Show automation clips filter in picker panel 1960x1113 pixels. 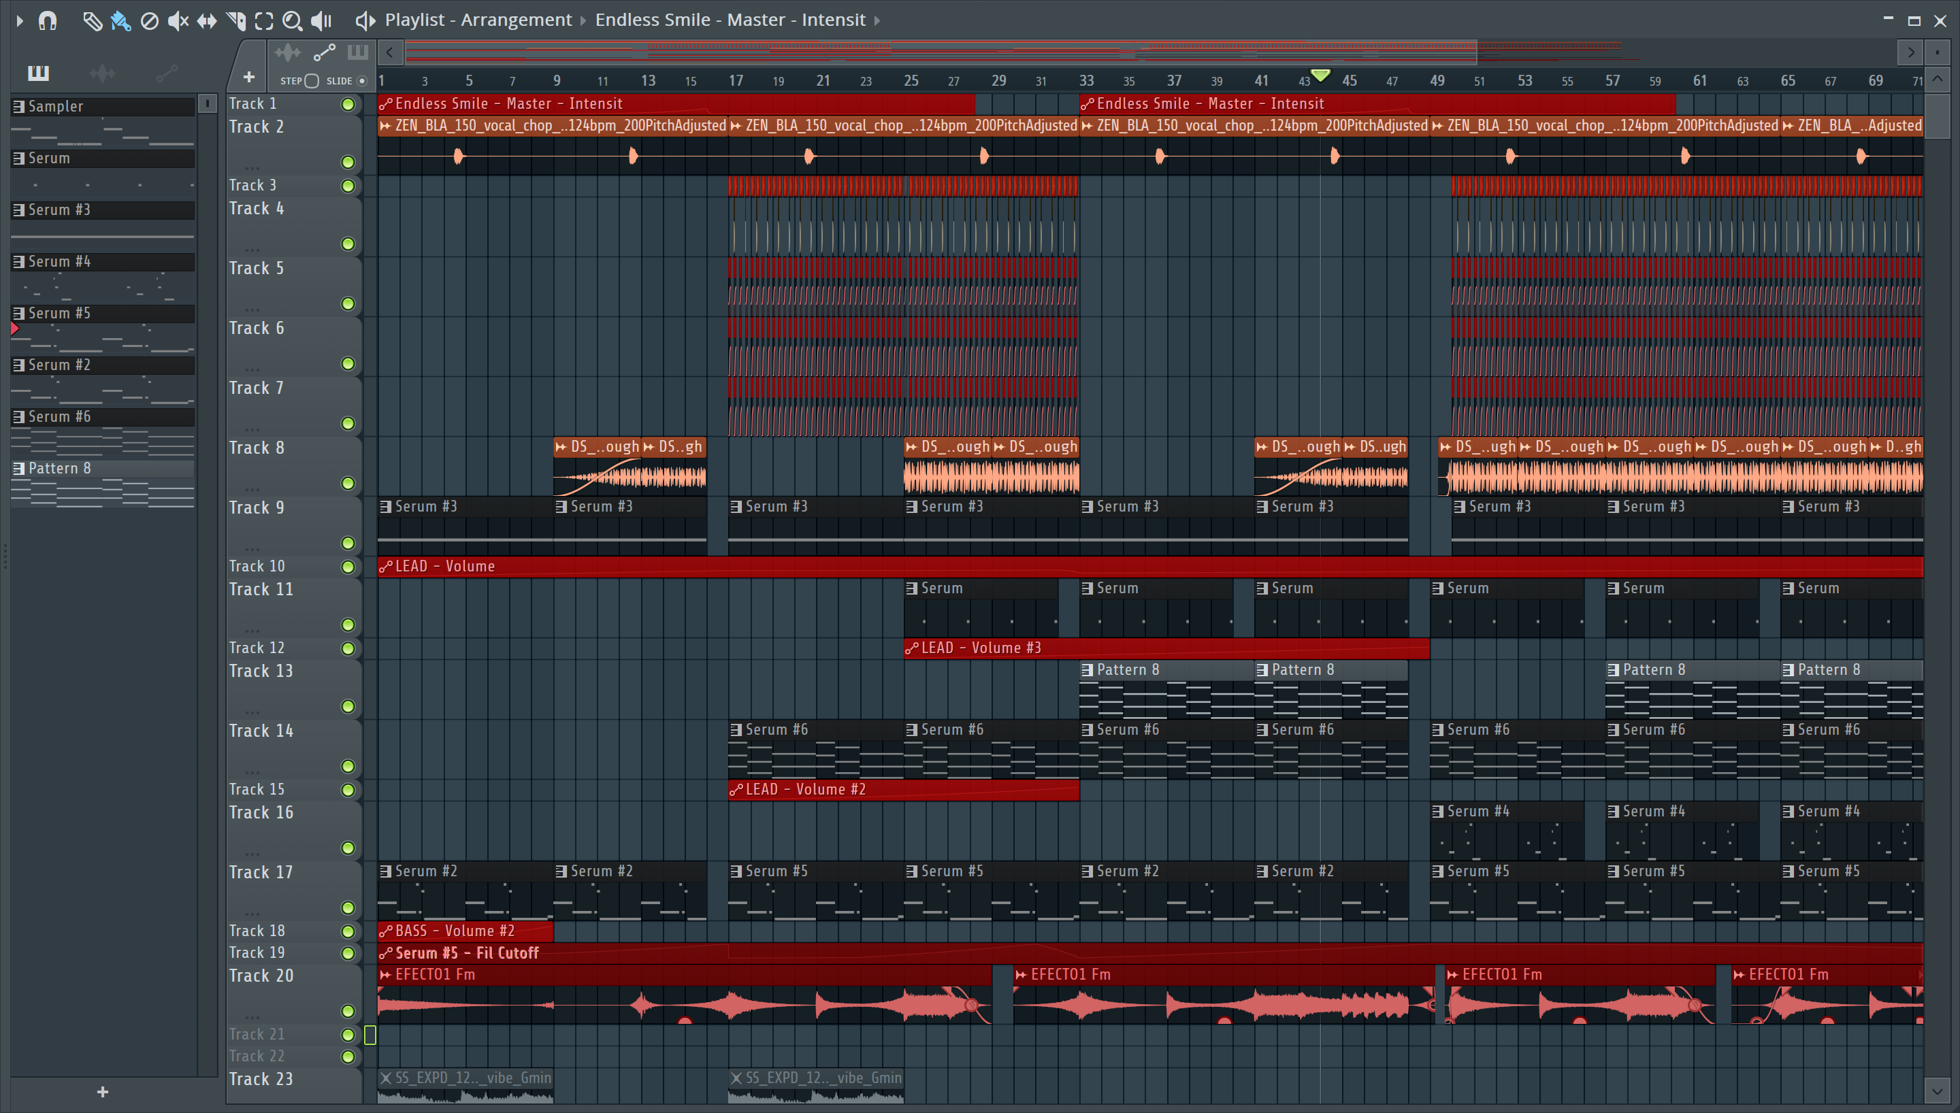click(167, 73)
